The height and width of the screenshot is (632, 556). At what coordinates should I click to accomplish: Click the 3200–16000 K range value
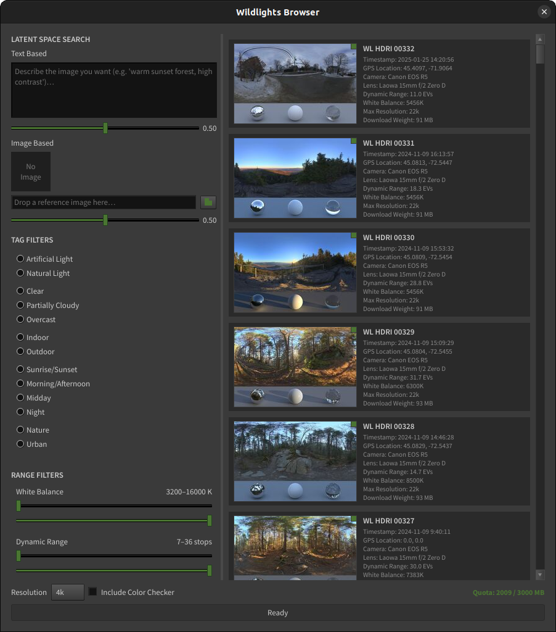tap(189, 492)
